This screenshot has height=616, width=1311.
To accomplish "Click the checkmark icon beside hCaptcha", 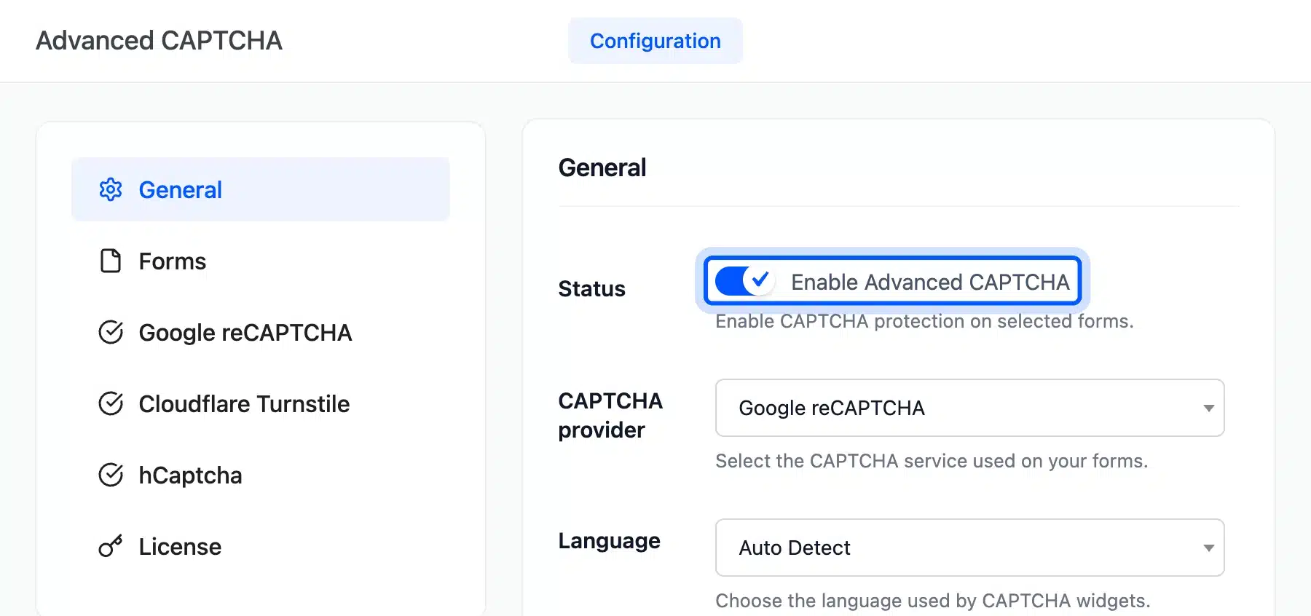I will [x=111, y=475].
